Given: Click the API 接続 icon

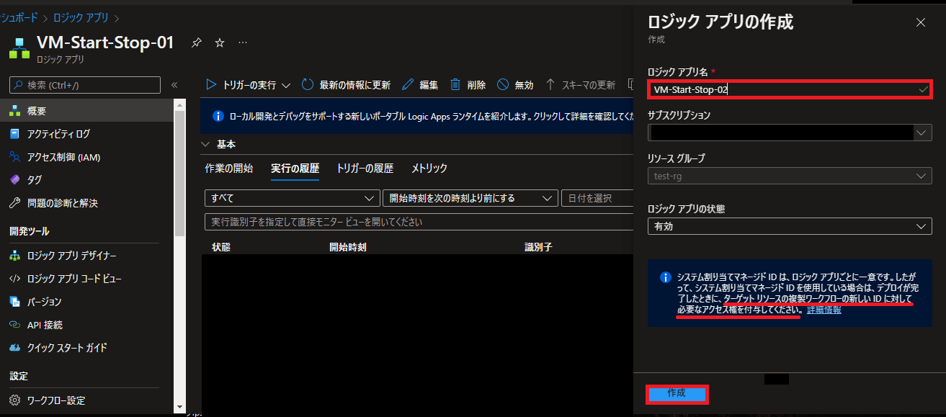Looking at the screenshot, I should click(x=14, y=325).
